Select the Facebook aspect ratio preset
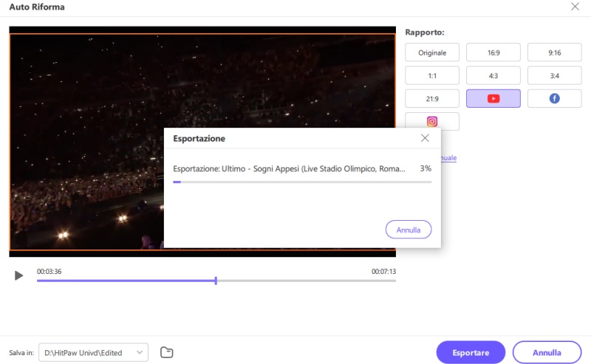This screenshot has width=591, height=364. (554, 99)
